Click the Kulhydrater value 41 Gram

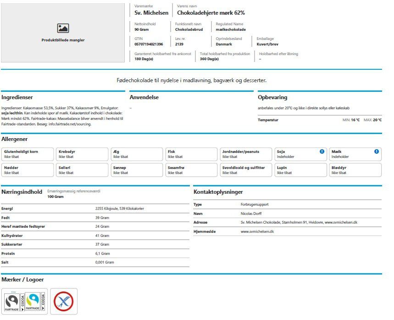102,236
